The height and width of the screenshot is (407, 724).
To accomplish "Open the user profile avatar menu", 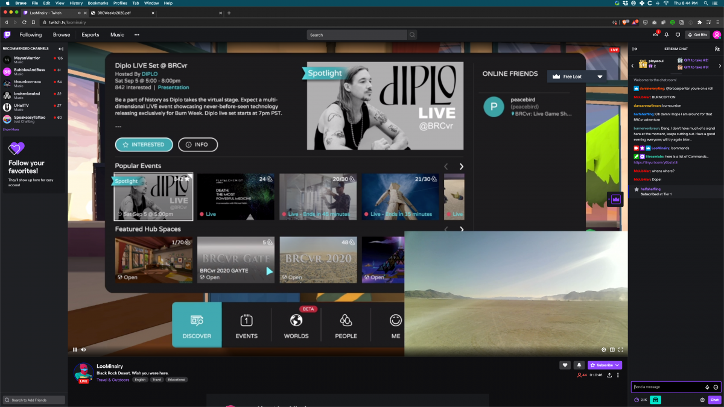I will 717,35.
